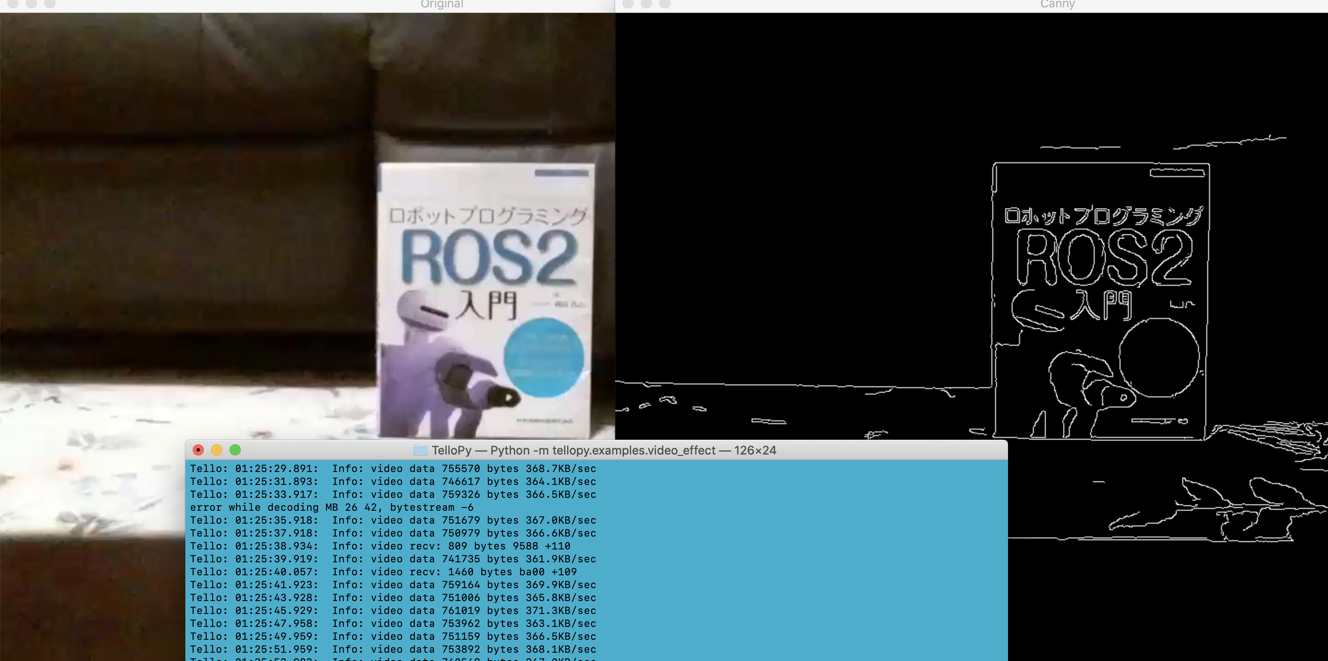Image resolution: width=1328 pixels, height=661 pixels.
Task: Click the Original window title text
Action: (x=442, y=4)
